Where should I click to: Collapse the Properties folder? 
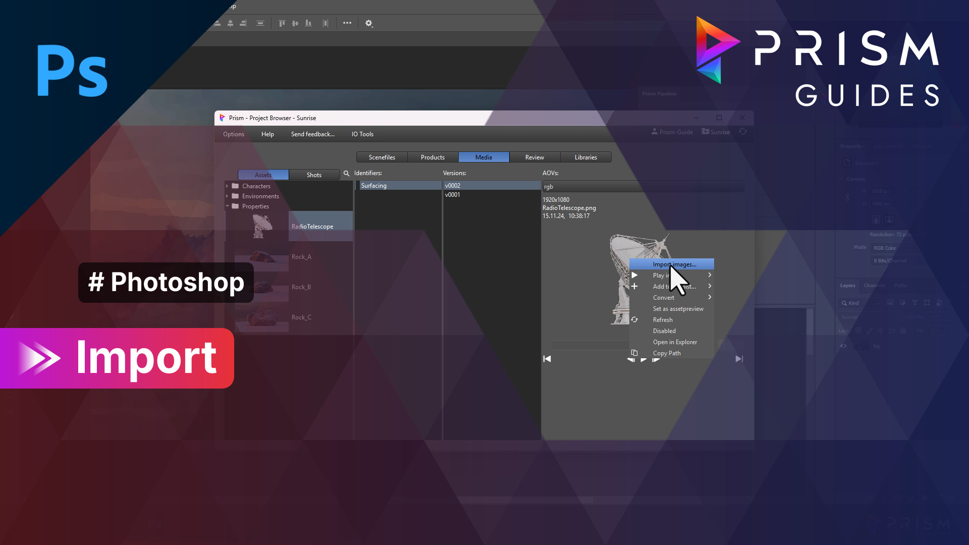(x=227, y=206)
